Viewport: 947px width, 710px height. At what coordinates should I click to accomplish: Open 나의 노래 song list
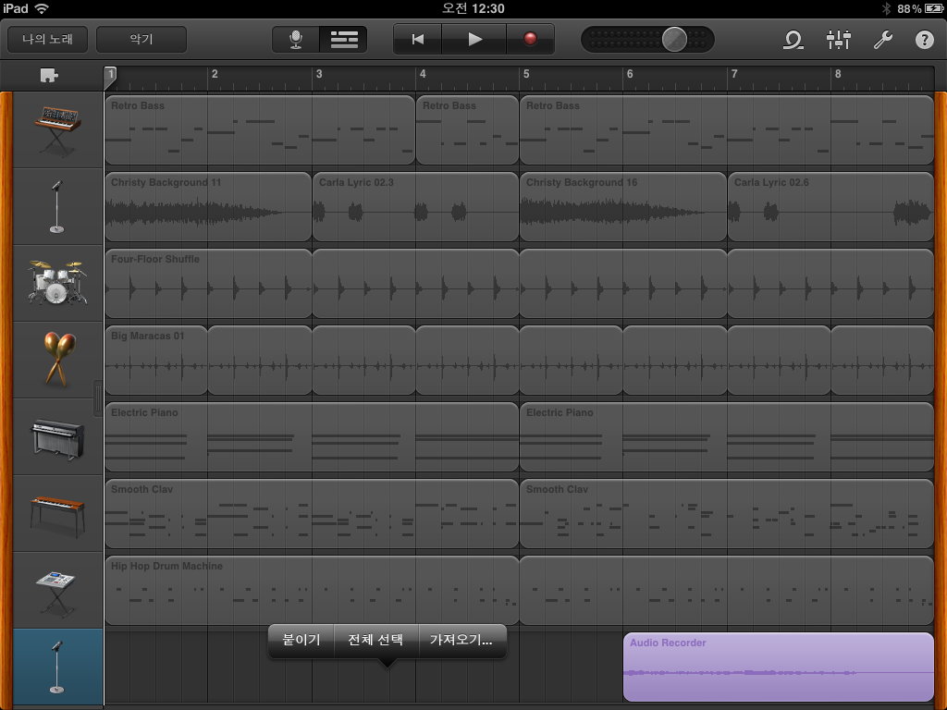pos(48,40)
